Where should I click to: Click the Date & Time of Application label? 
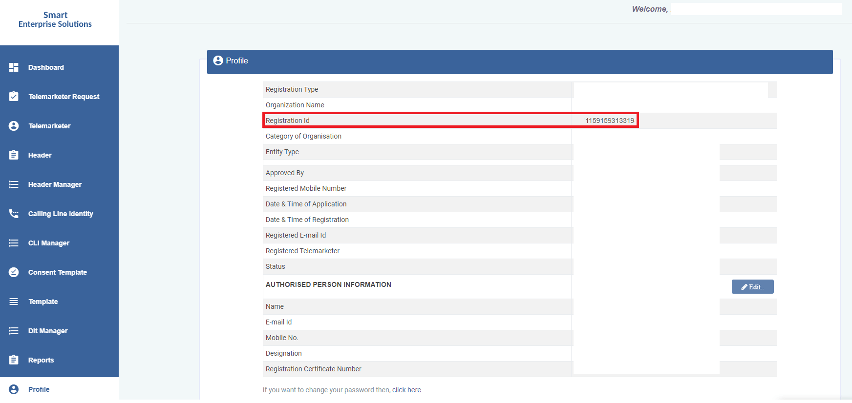[306, 204]
